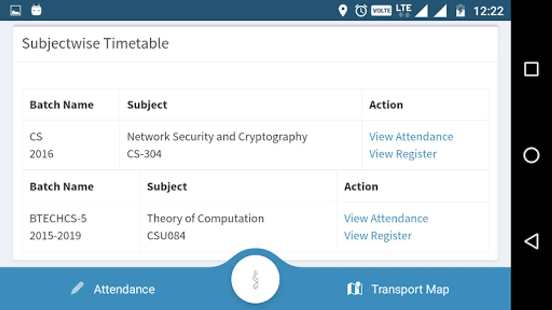The image size is (552, 310).
Task: Tap the alarm clock status icon
Action: coord(361,11)
